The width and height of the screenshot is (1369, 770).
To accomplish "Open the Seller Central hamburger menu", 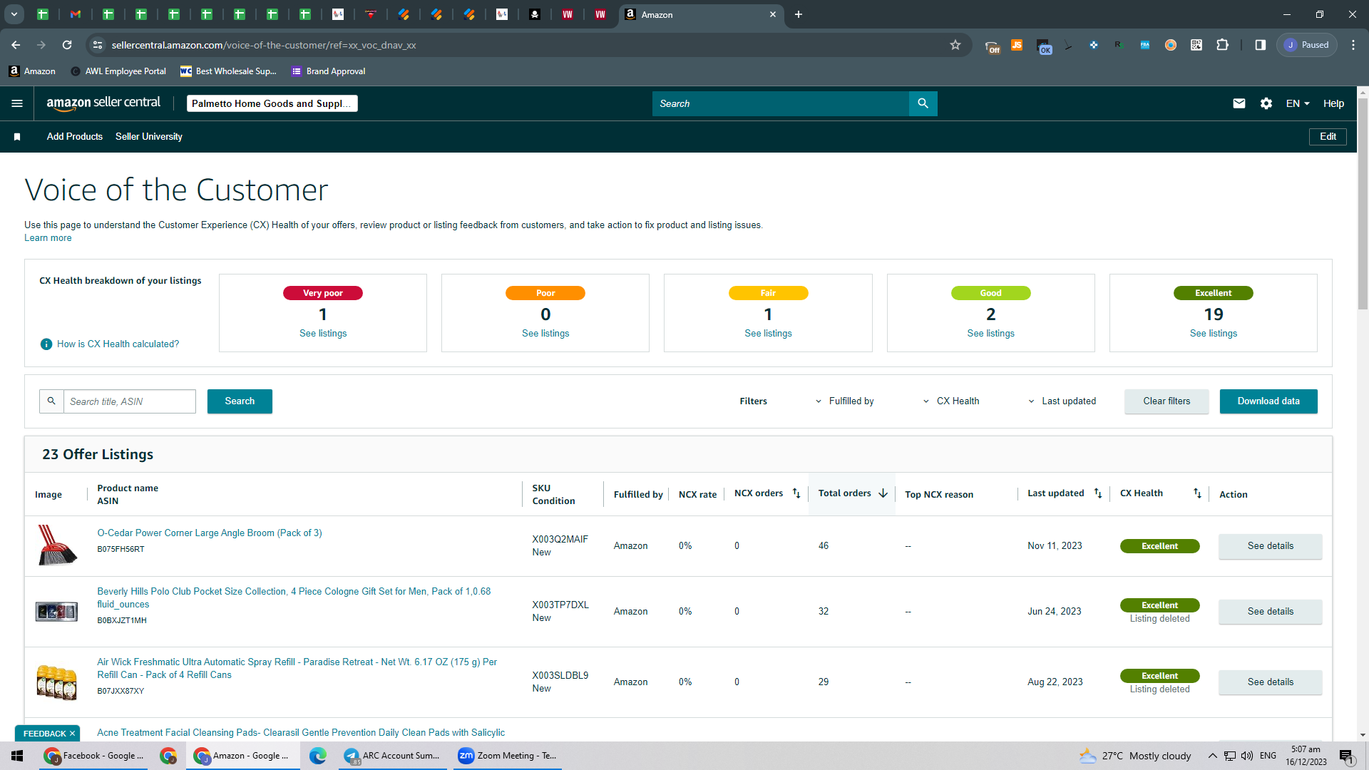I will point(17,103).
